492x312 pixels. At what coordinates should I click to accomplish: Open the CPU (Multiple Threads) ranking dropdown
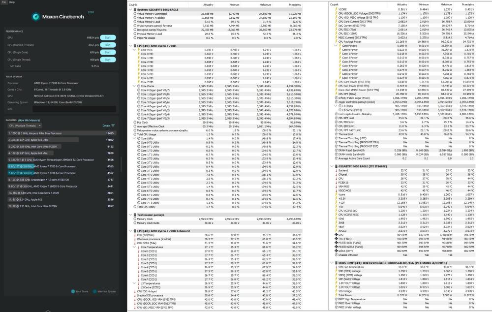25,125
